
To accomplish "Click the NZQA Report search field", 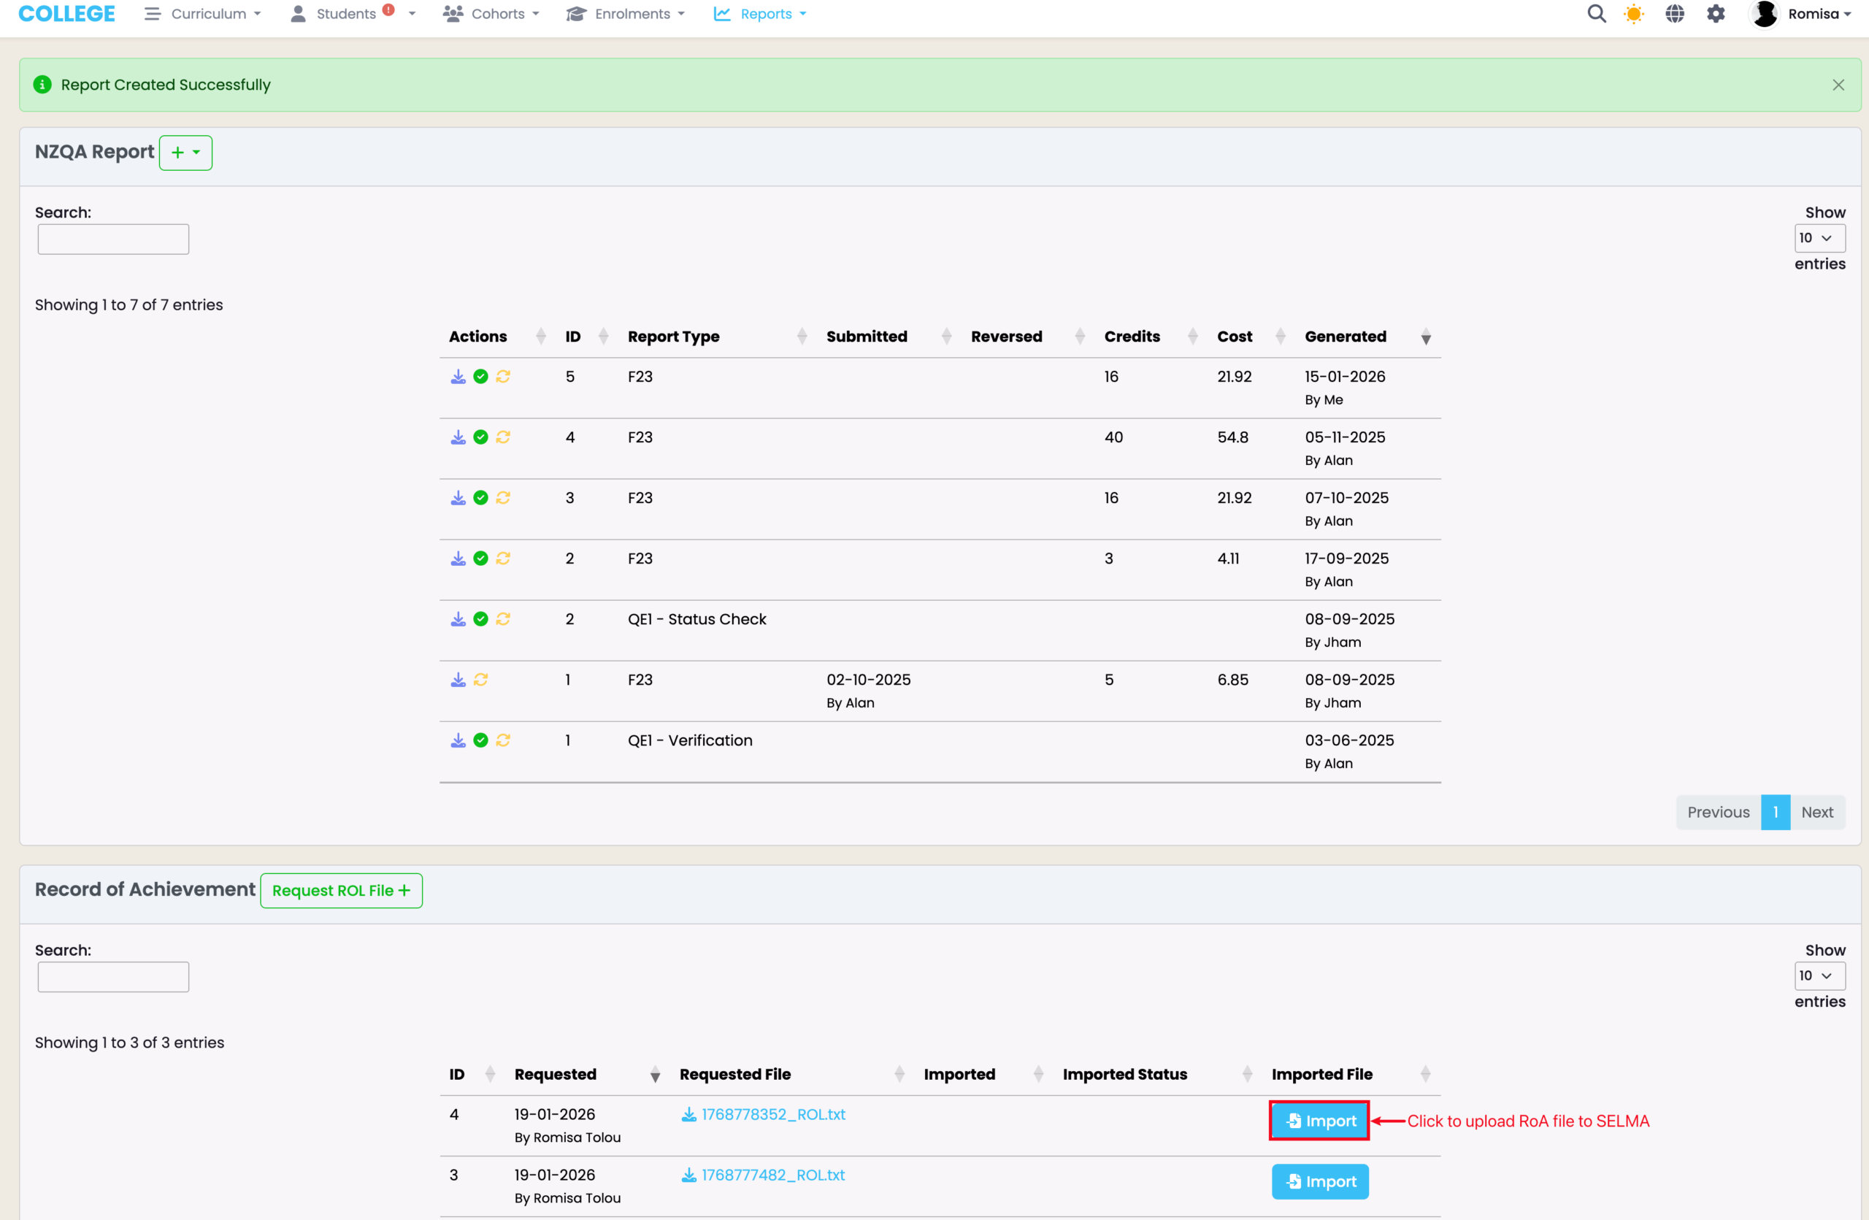I will point(113,239).
